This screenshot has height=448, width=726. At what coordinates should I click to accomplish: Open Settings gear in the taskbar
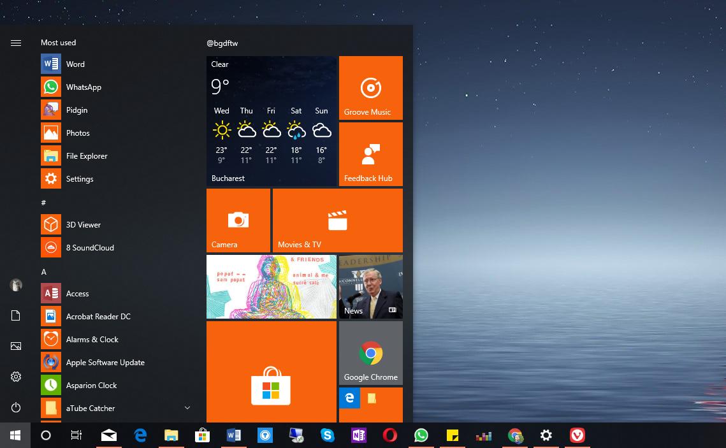click(546, 435)
